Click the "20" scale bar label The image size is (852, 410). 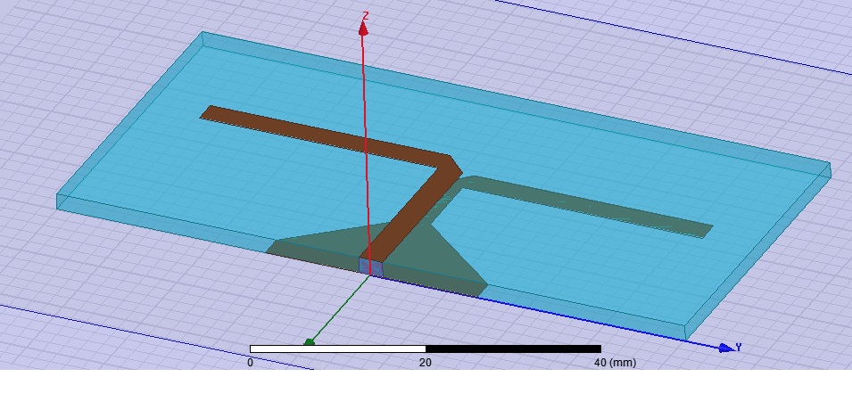coord(426,362)
